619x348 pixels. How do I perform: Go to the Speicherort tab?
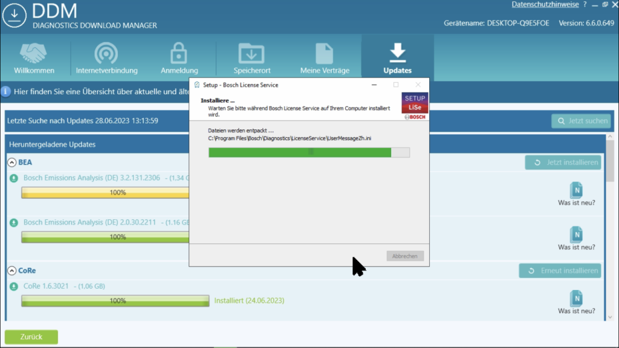click(252, 58)
